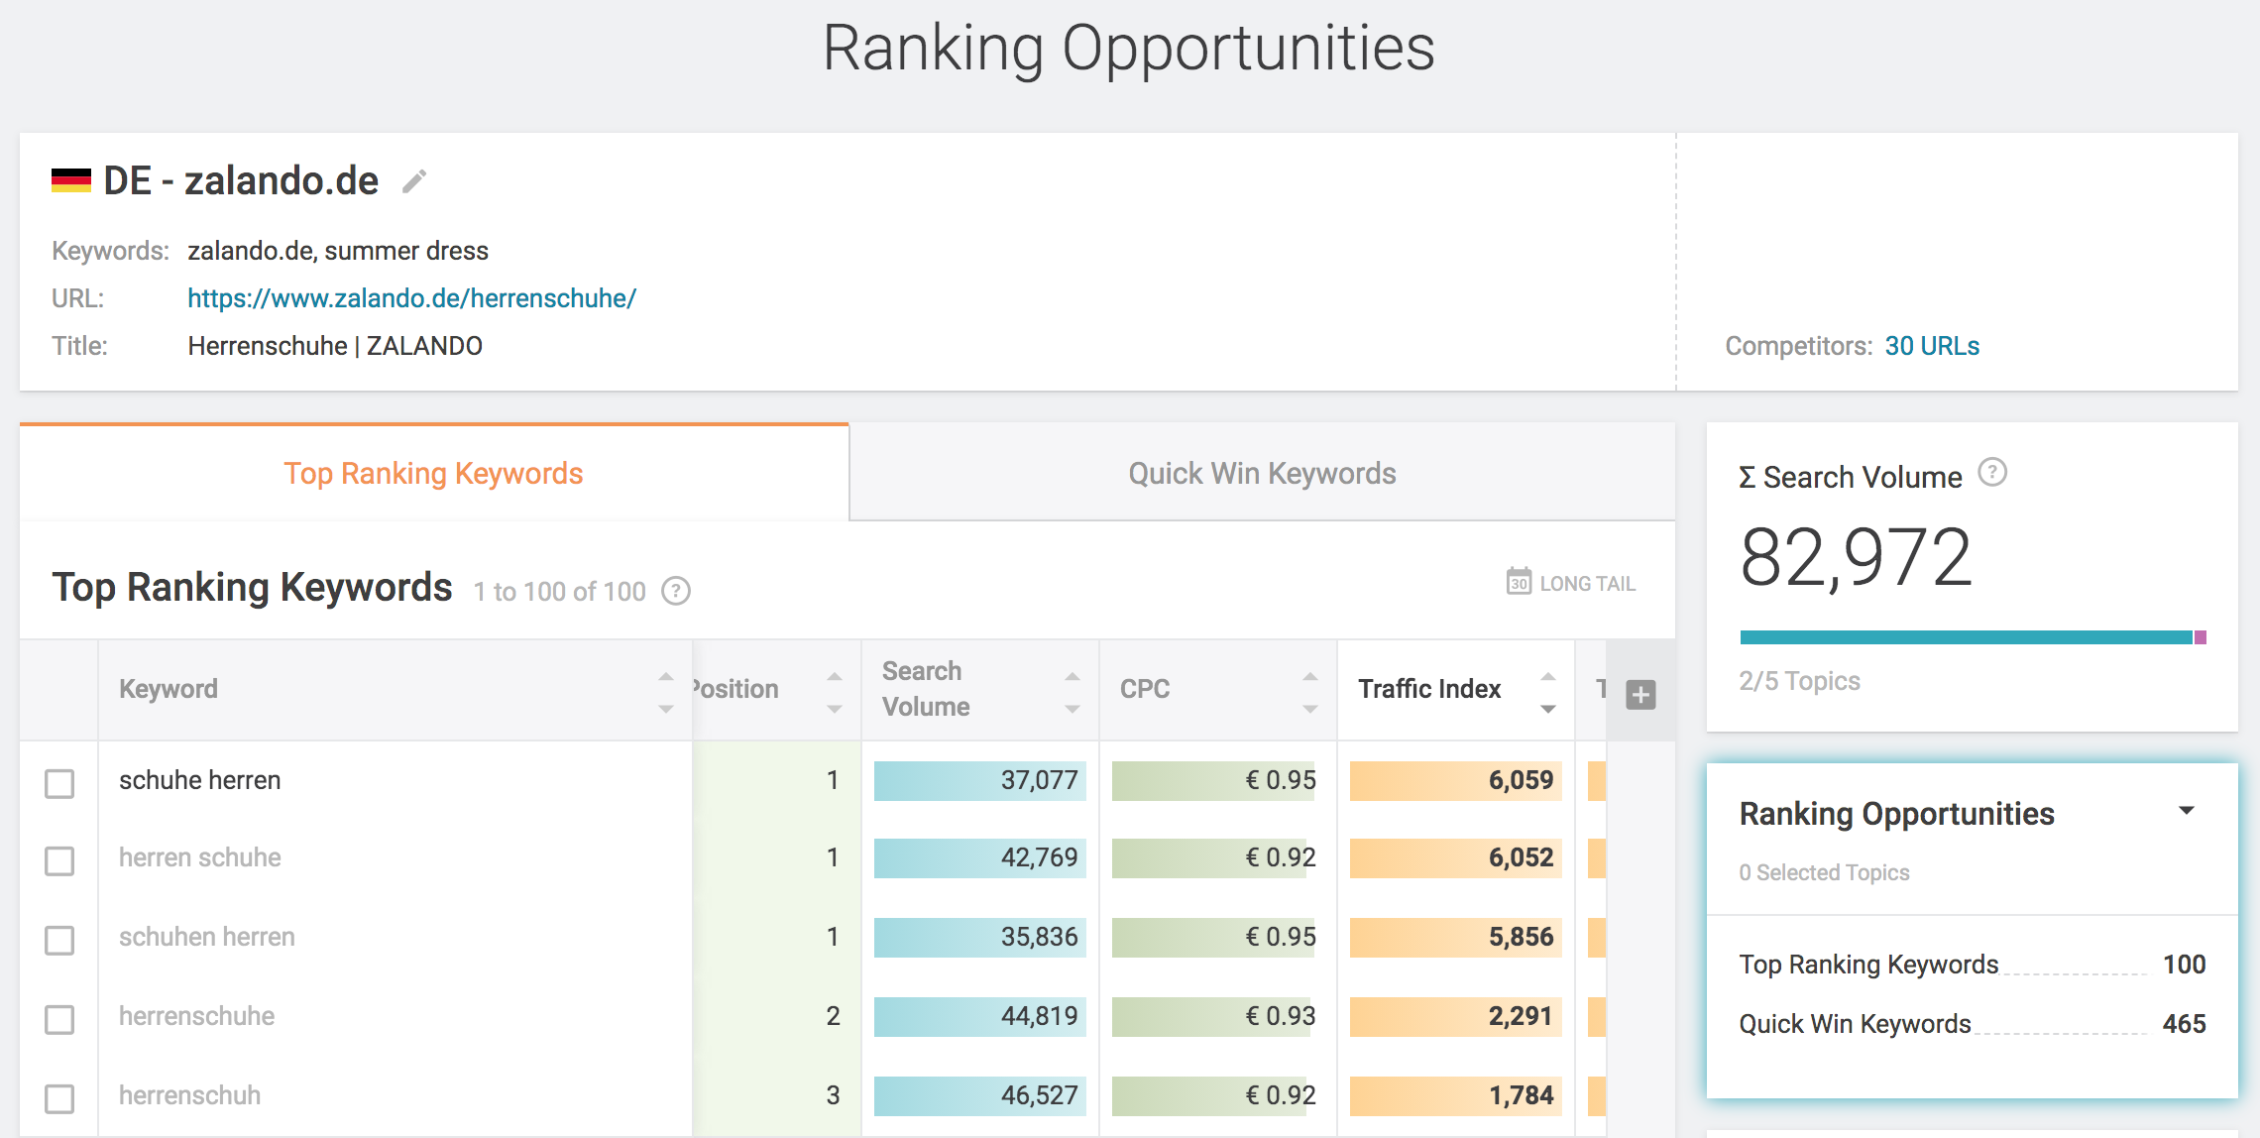
Task: Click the € 0.93 CPC cell
Action: click(x=1218, y=1016)
